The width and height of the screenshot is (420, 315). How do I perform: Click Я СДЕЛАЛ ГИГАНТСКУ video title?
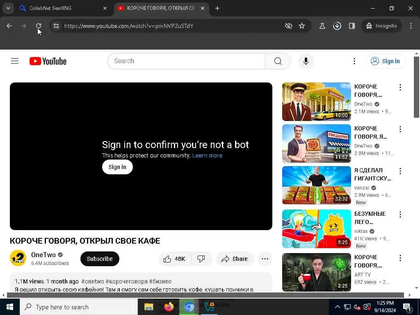pos(372,174)
